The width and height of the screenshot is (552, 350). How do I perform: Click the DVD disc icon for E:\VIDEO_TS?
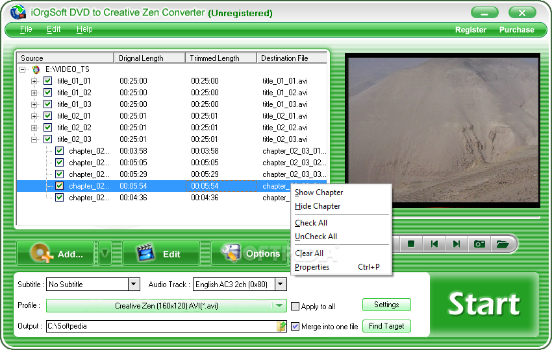(36, 69)
